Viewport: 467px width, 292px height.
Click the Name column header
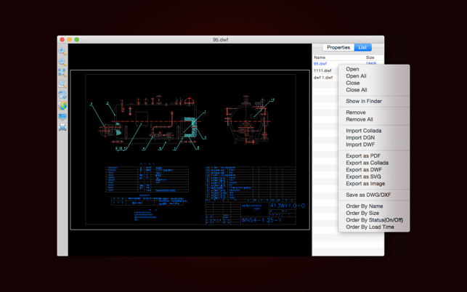click(320, 57)
